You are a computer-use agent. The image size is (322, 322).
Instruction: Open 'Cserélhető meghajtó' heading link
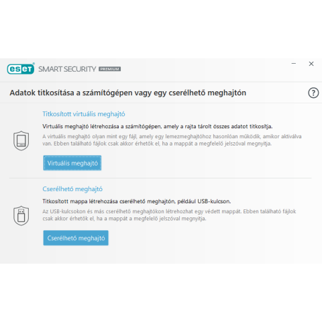click(x=72, y=189)
